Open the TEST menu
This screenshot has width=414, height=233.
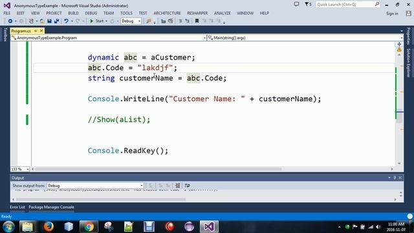[143, 13]
